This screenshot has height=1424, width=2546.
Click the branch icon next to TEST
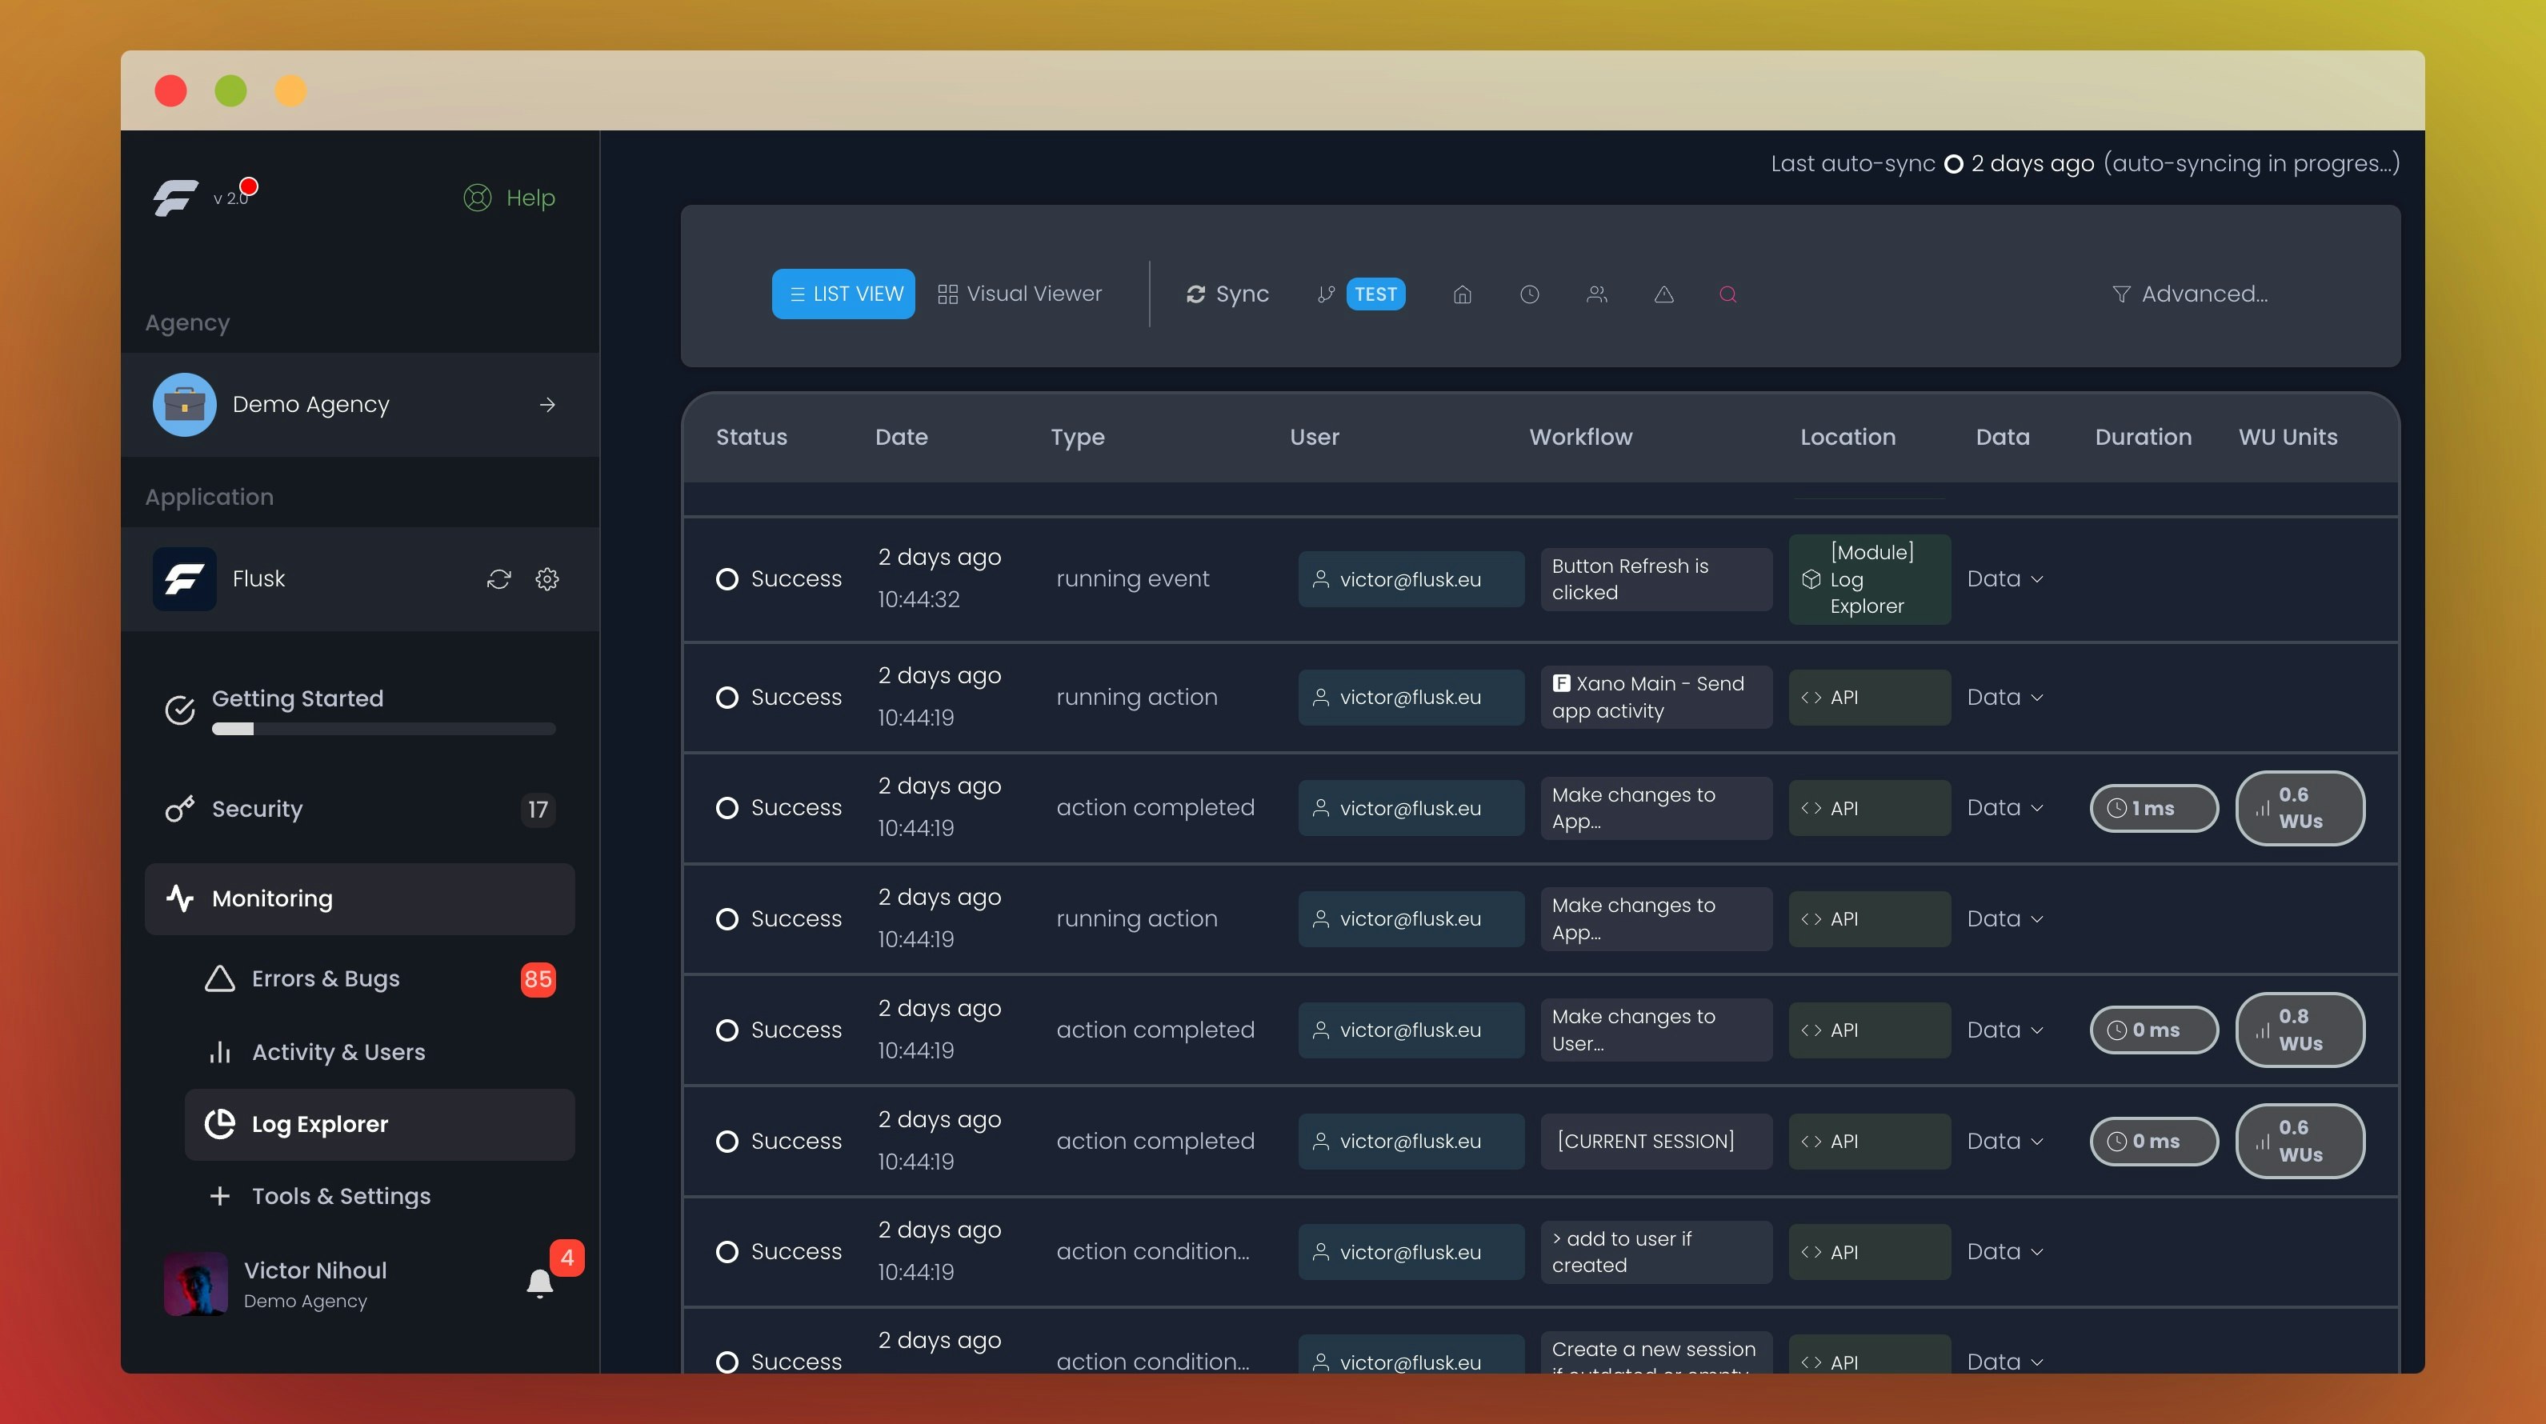[1325, 294]
